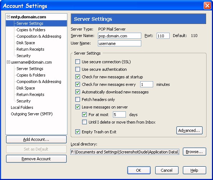Check Until I delete or move them
Image resolution: width=213 pixels, height=180 pixels.
(x=84, y=122)
